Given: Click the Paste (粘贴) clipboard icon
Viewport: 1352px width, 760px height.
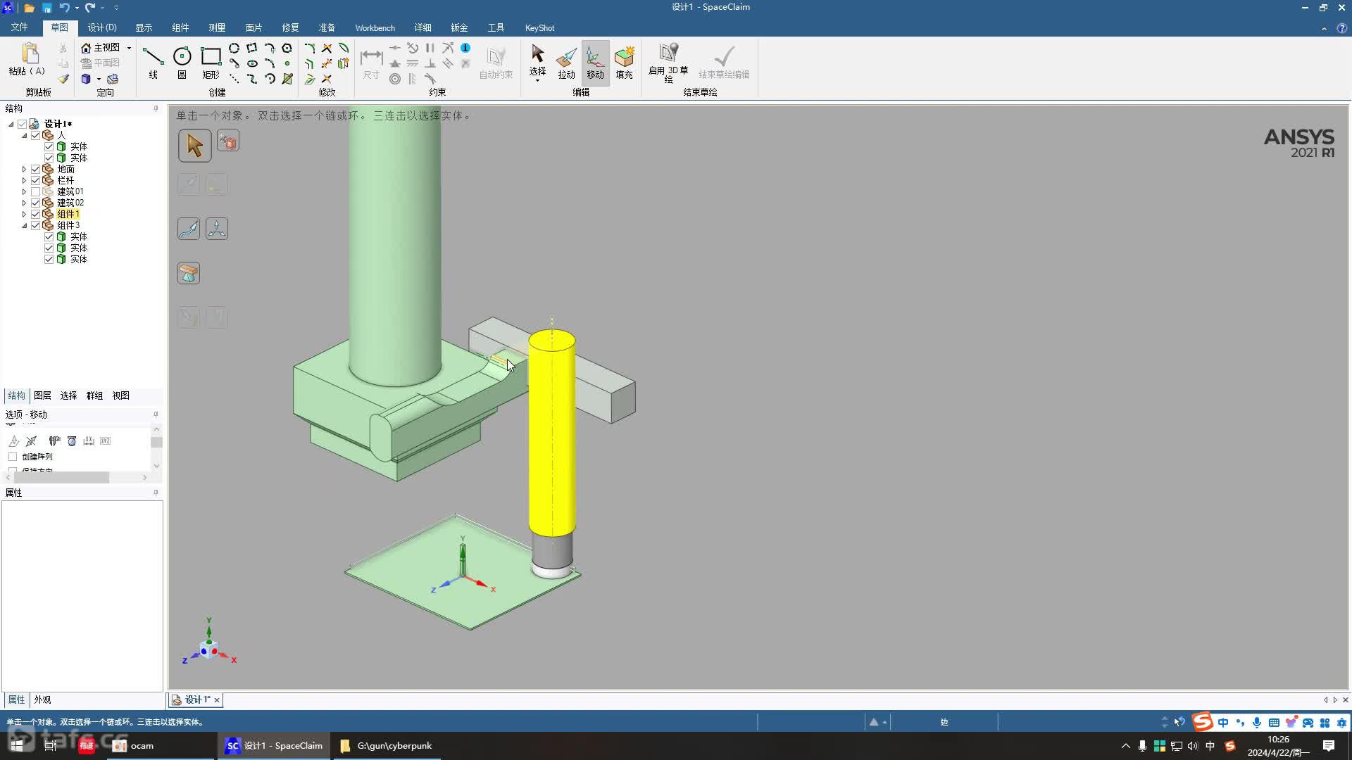Looking at the screenshot, I should (x=29, y=54).
